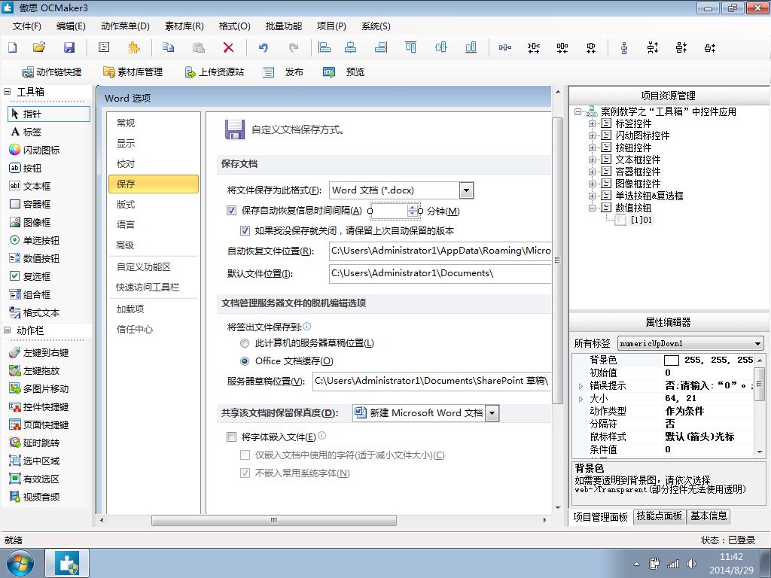Expand the 标签控件 tree node
The height and width of the screenshot is (578, 771).
(x=593, y=123)
